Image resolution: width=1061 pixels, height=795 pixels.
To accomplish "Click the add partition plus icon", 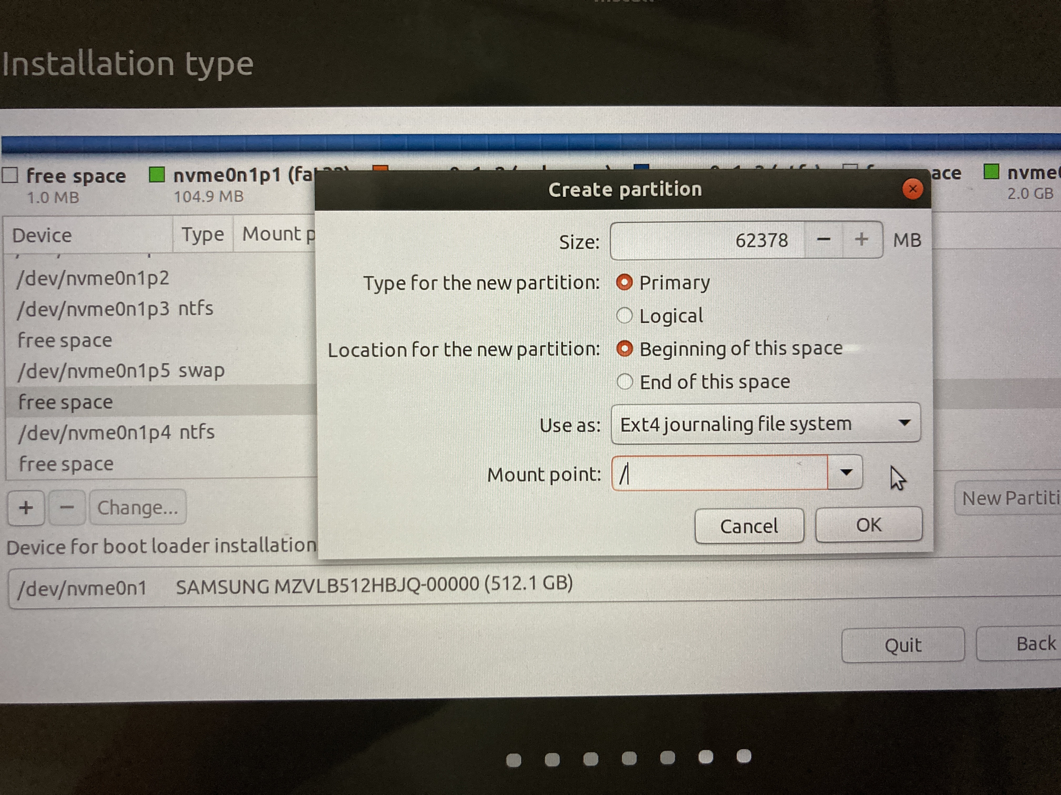I will (x=26, y=507).
